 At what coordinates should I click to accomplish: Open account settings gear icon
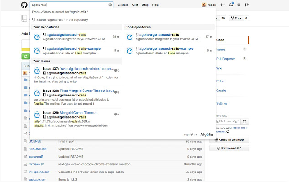click(239, 5)
